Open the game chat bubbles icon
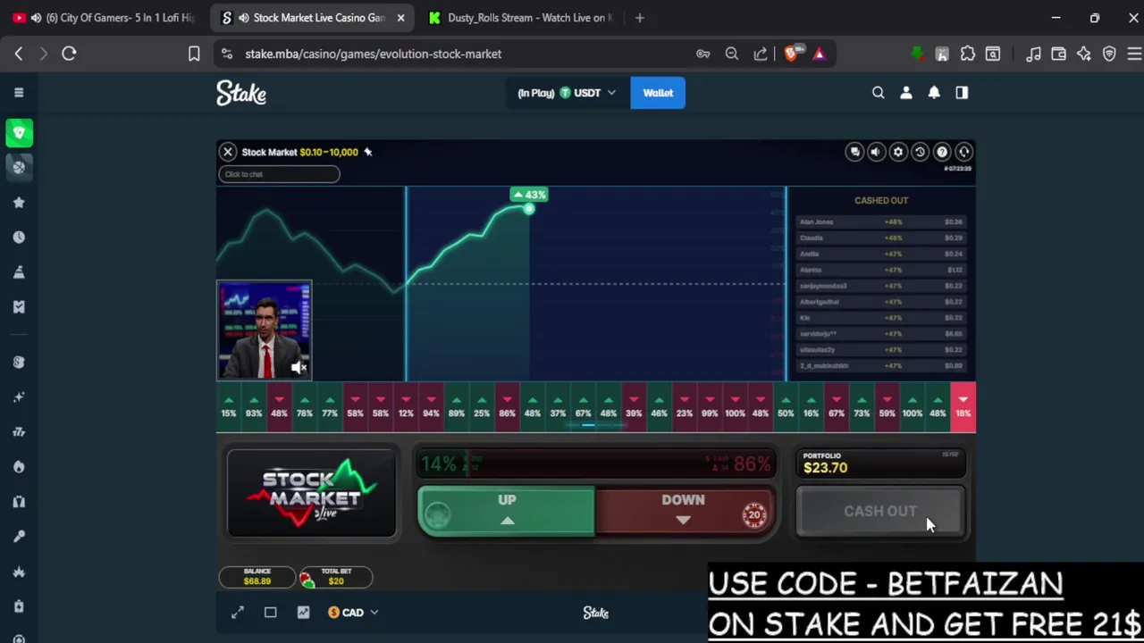The height and width of the screenshot is (643, 1144). coord(854,152)
